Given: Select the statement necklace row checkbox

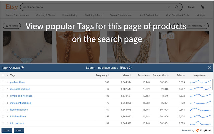Looking at the screenshot, I should click(3, 103).
